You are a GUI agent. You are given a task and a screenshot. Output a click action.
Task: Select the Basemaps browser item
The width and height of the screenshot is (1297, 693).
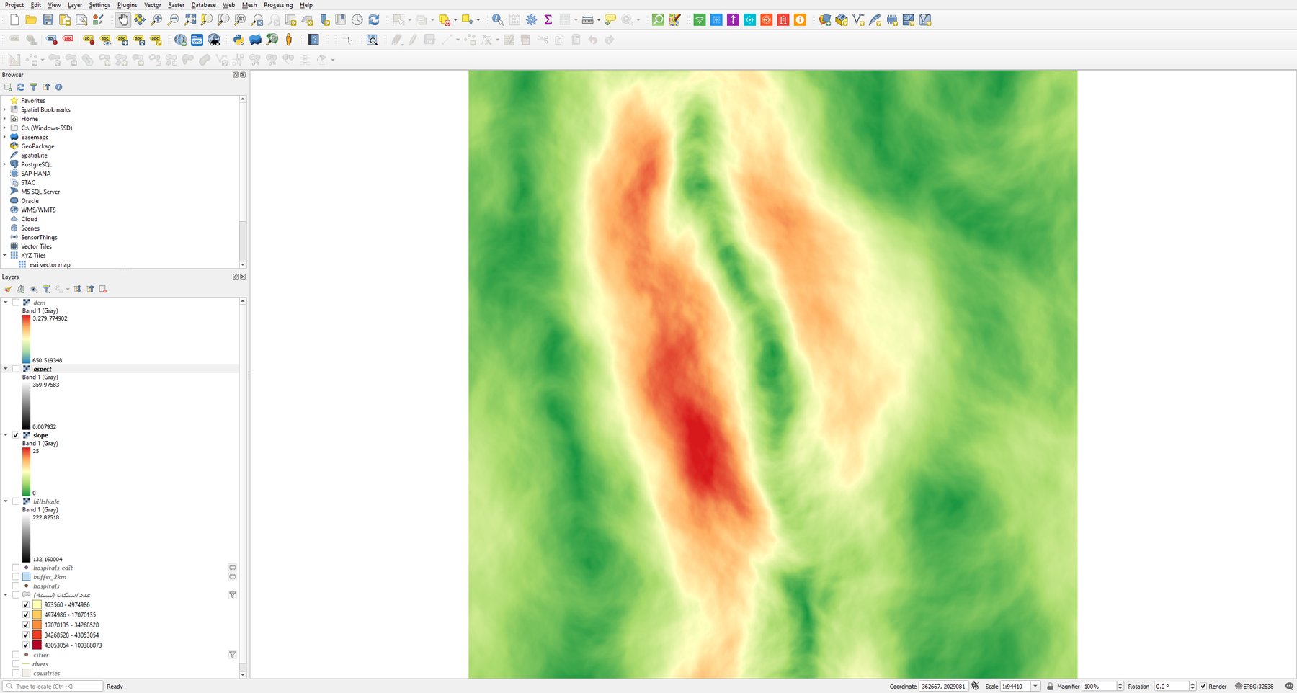click(34, 137)
